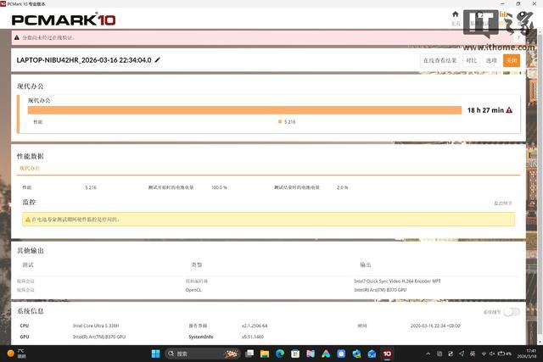This screenshot has width=543, height=362.
Task: Click the time value 2026-03-16 22:34 +08:00
Action: click(x=435, y=326)
